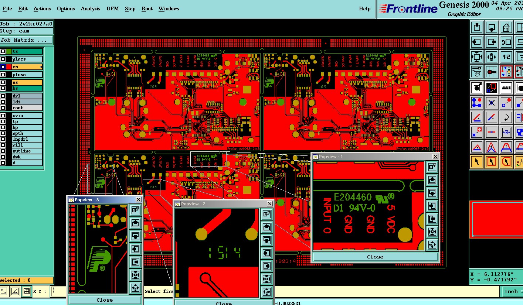Toggle the checkbox for layer outline

click(3, 151)
